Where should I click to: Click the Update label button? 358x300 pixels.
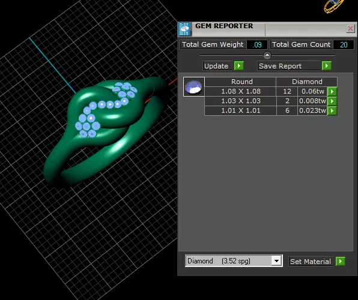[218, 66]
